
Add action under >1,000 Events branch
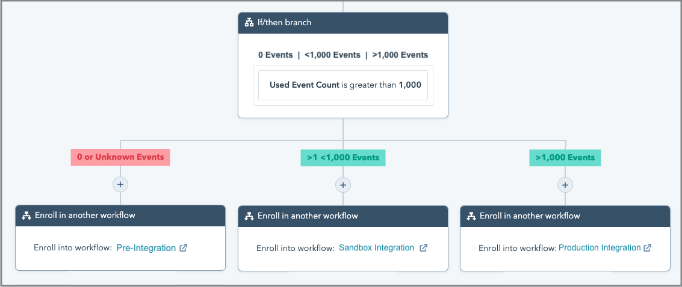[x=565, y=185]
